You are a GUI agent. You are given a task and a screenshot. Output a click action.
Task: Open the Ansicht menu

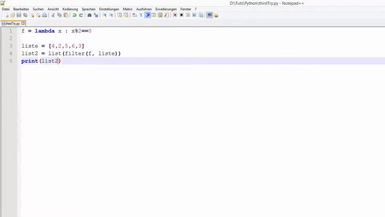[x=53, y=9]
